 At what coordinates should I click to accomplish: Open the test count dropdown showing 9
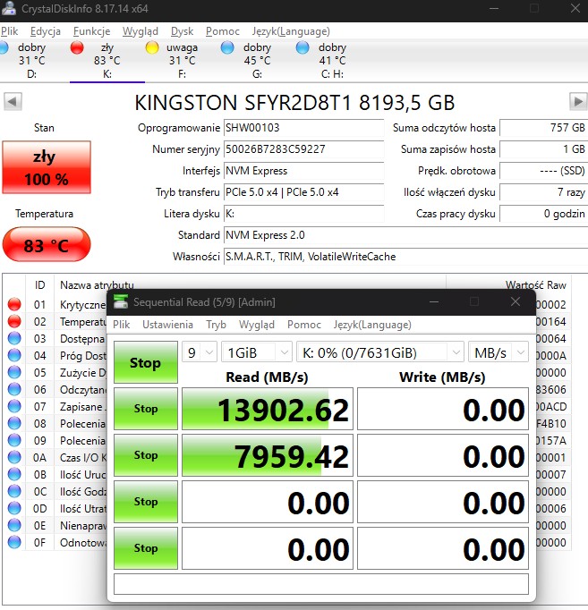click(x=200, y=352)
